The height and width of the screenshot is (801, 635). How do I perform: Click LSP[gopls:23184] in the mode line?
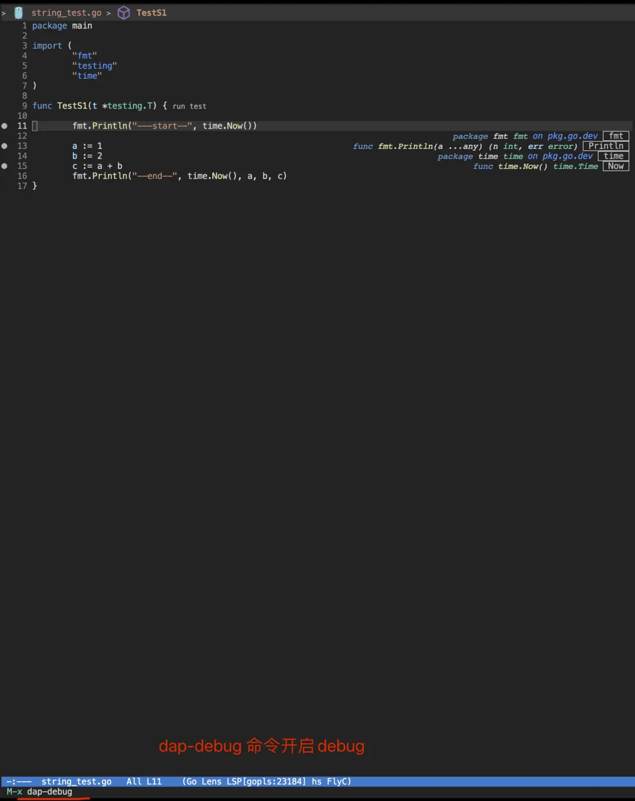coord(266,781)
